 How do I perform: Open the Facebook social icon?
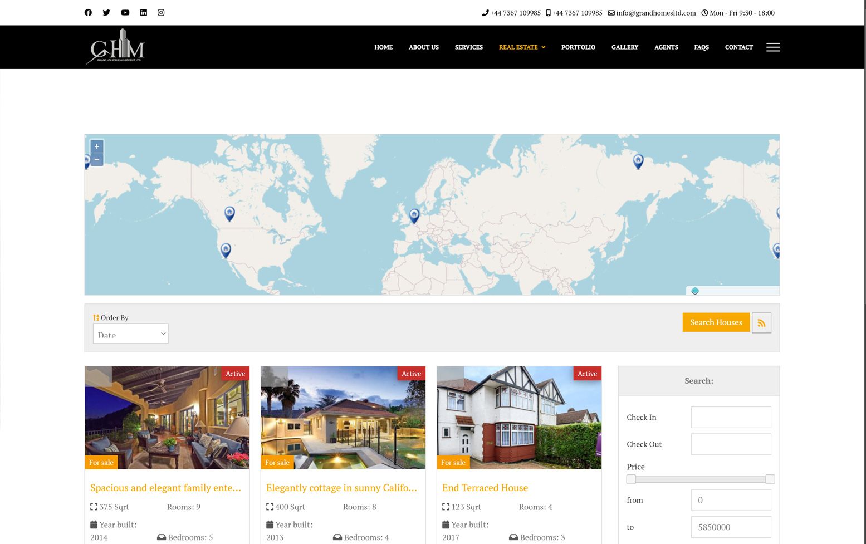tap(88, 13)
